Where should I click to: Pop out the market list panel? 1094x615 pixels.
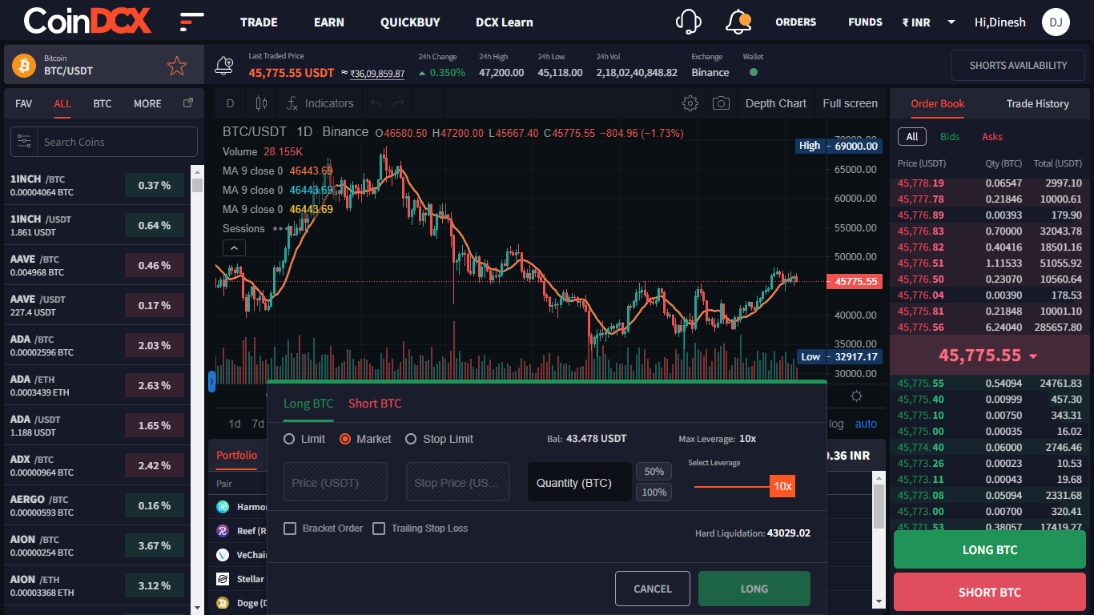pos(188,103)
